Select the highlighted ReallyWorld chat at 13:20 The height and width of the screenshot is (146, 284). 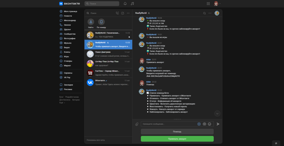[x=108, y=44]
